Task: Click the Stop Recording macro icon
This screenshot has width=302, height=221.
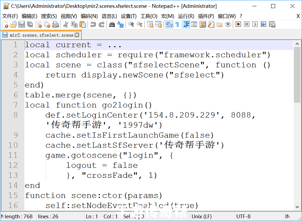Action: coord(247,25)
